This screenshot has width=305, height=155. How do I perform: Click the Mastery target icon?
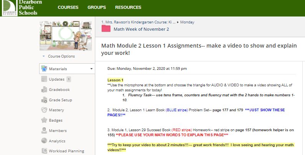click(44, 110)
